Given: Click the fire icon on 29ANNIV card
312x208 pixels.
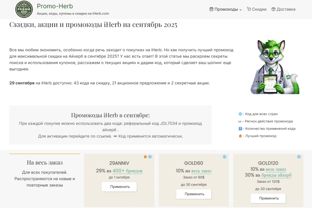Looking at the screenshot, I should (145, 157).
